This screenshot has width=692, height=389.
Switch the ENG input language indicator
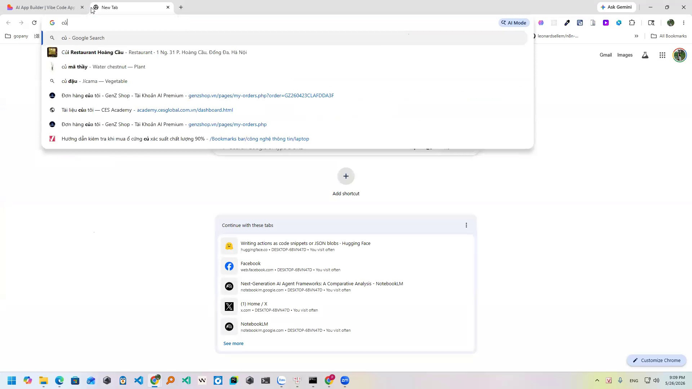click(634, 381)
